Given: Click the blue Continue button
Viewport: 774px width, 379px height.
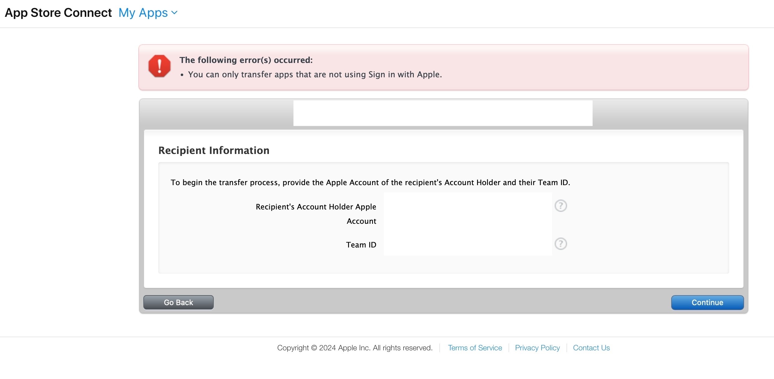Looking at the screenshot, I should tap(707, 302).
